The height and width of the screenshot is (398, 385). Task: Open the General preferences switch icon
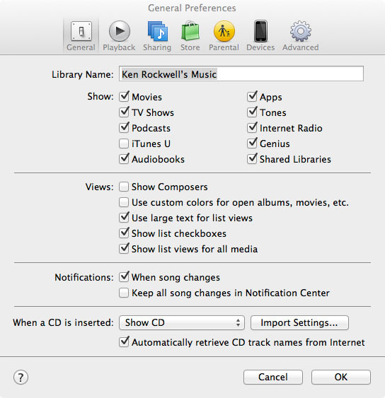point(81,31)
